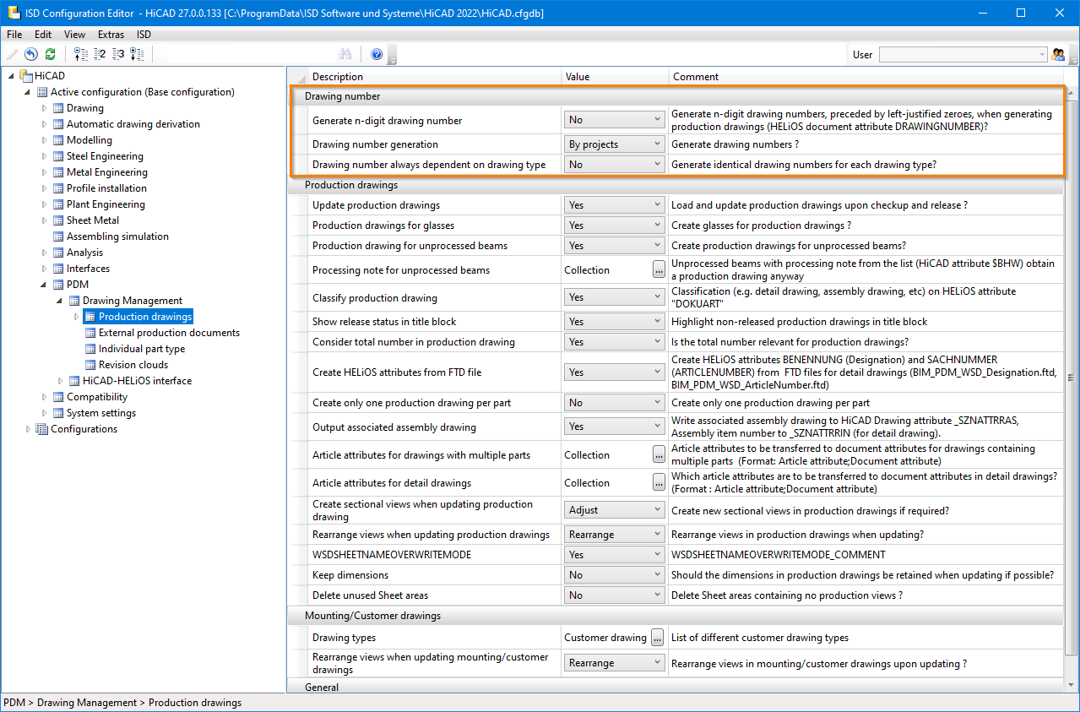Click the Interfaces table icon in tree
Screen dimensions: 1080x712
coord(58,269)
